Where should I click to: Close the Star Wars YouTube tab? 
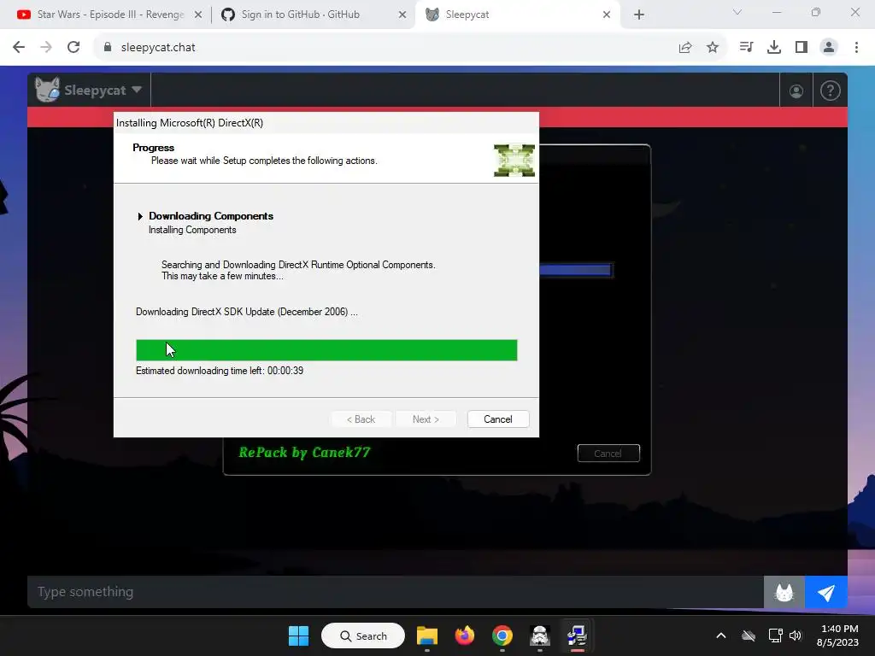[x=198, y=15]
